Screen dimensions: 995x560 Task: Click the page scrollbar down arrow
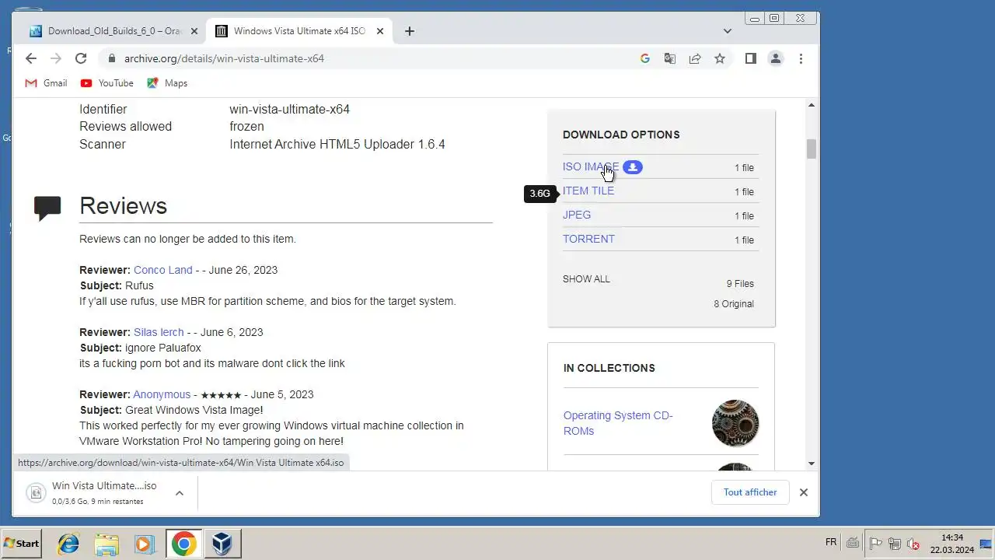[x=812, y=464]
